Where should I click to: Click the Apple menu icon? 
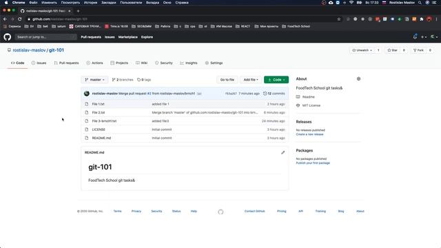click(6, 3)
